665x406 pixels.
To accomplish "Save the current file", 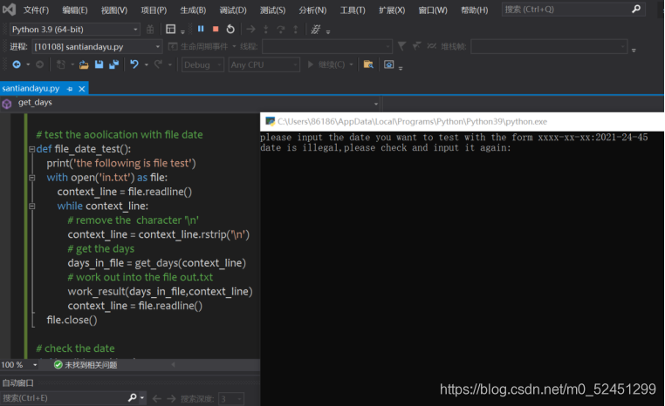I will coord(99,64).
